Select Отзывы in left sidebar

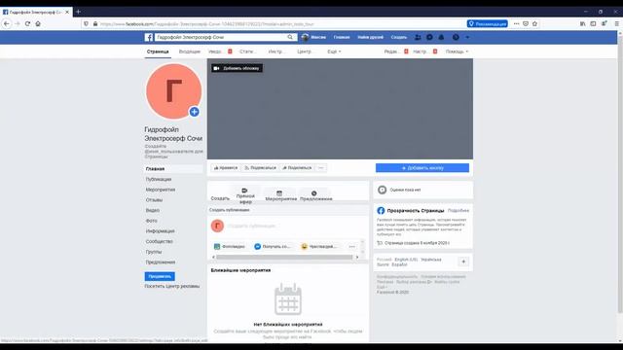point(154,200)
